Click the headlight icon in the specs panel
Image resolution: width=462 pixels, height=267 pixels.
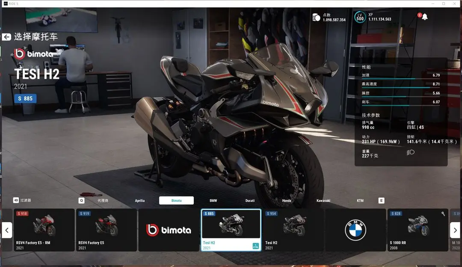(x=410, y=152)
